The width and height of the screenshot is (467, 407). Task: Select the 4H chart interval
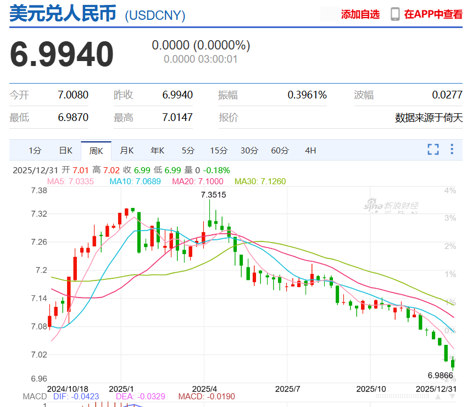point(310,150)
